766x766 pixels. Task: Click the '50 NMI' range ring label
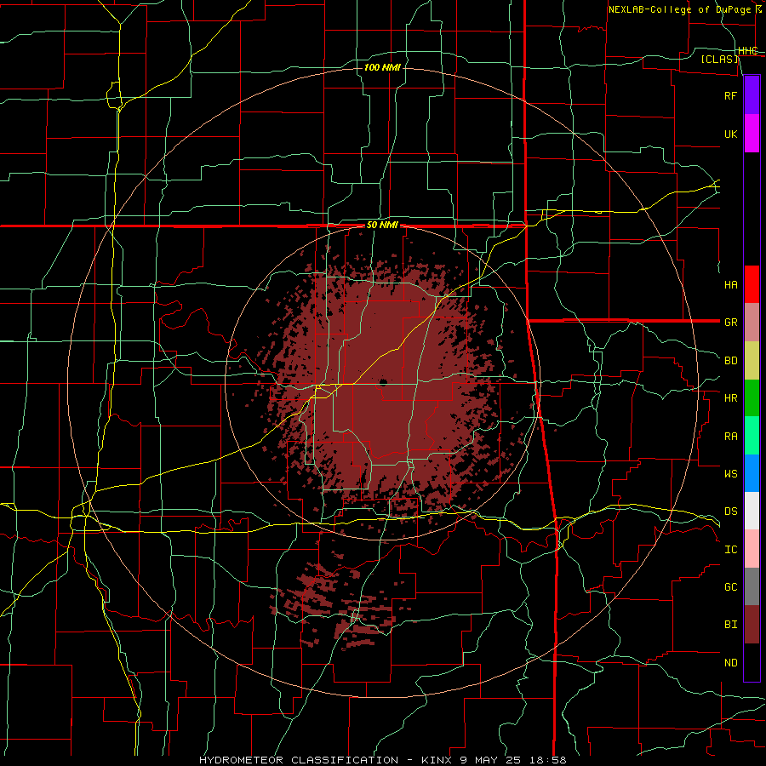tap(382, 226)
